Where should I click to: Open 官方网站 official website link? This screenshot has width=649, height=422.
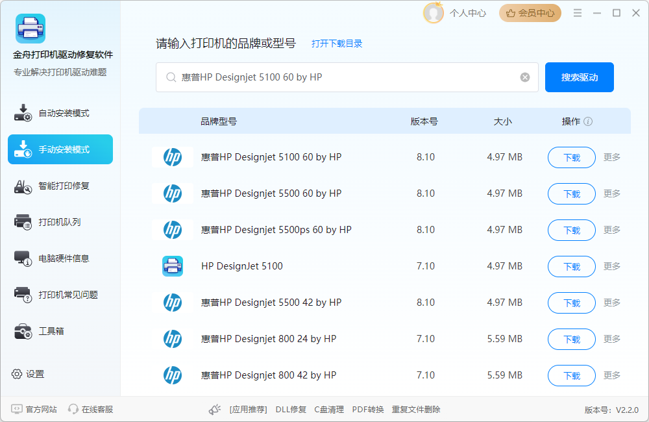click(x=34, y=409)
